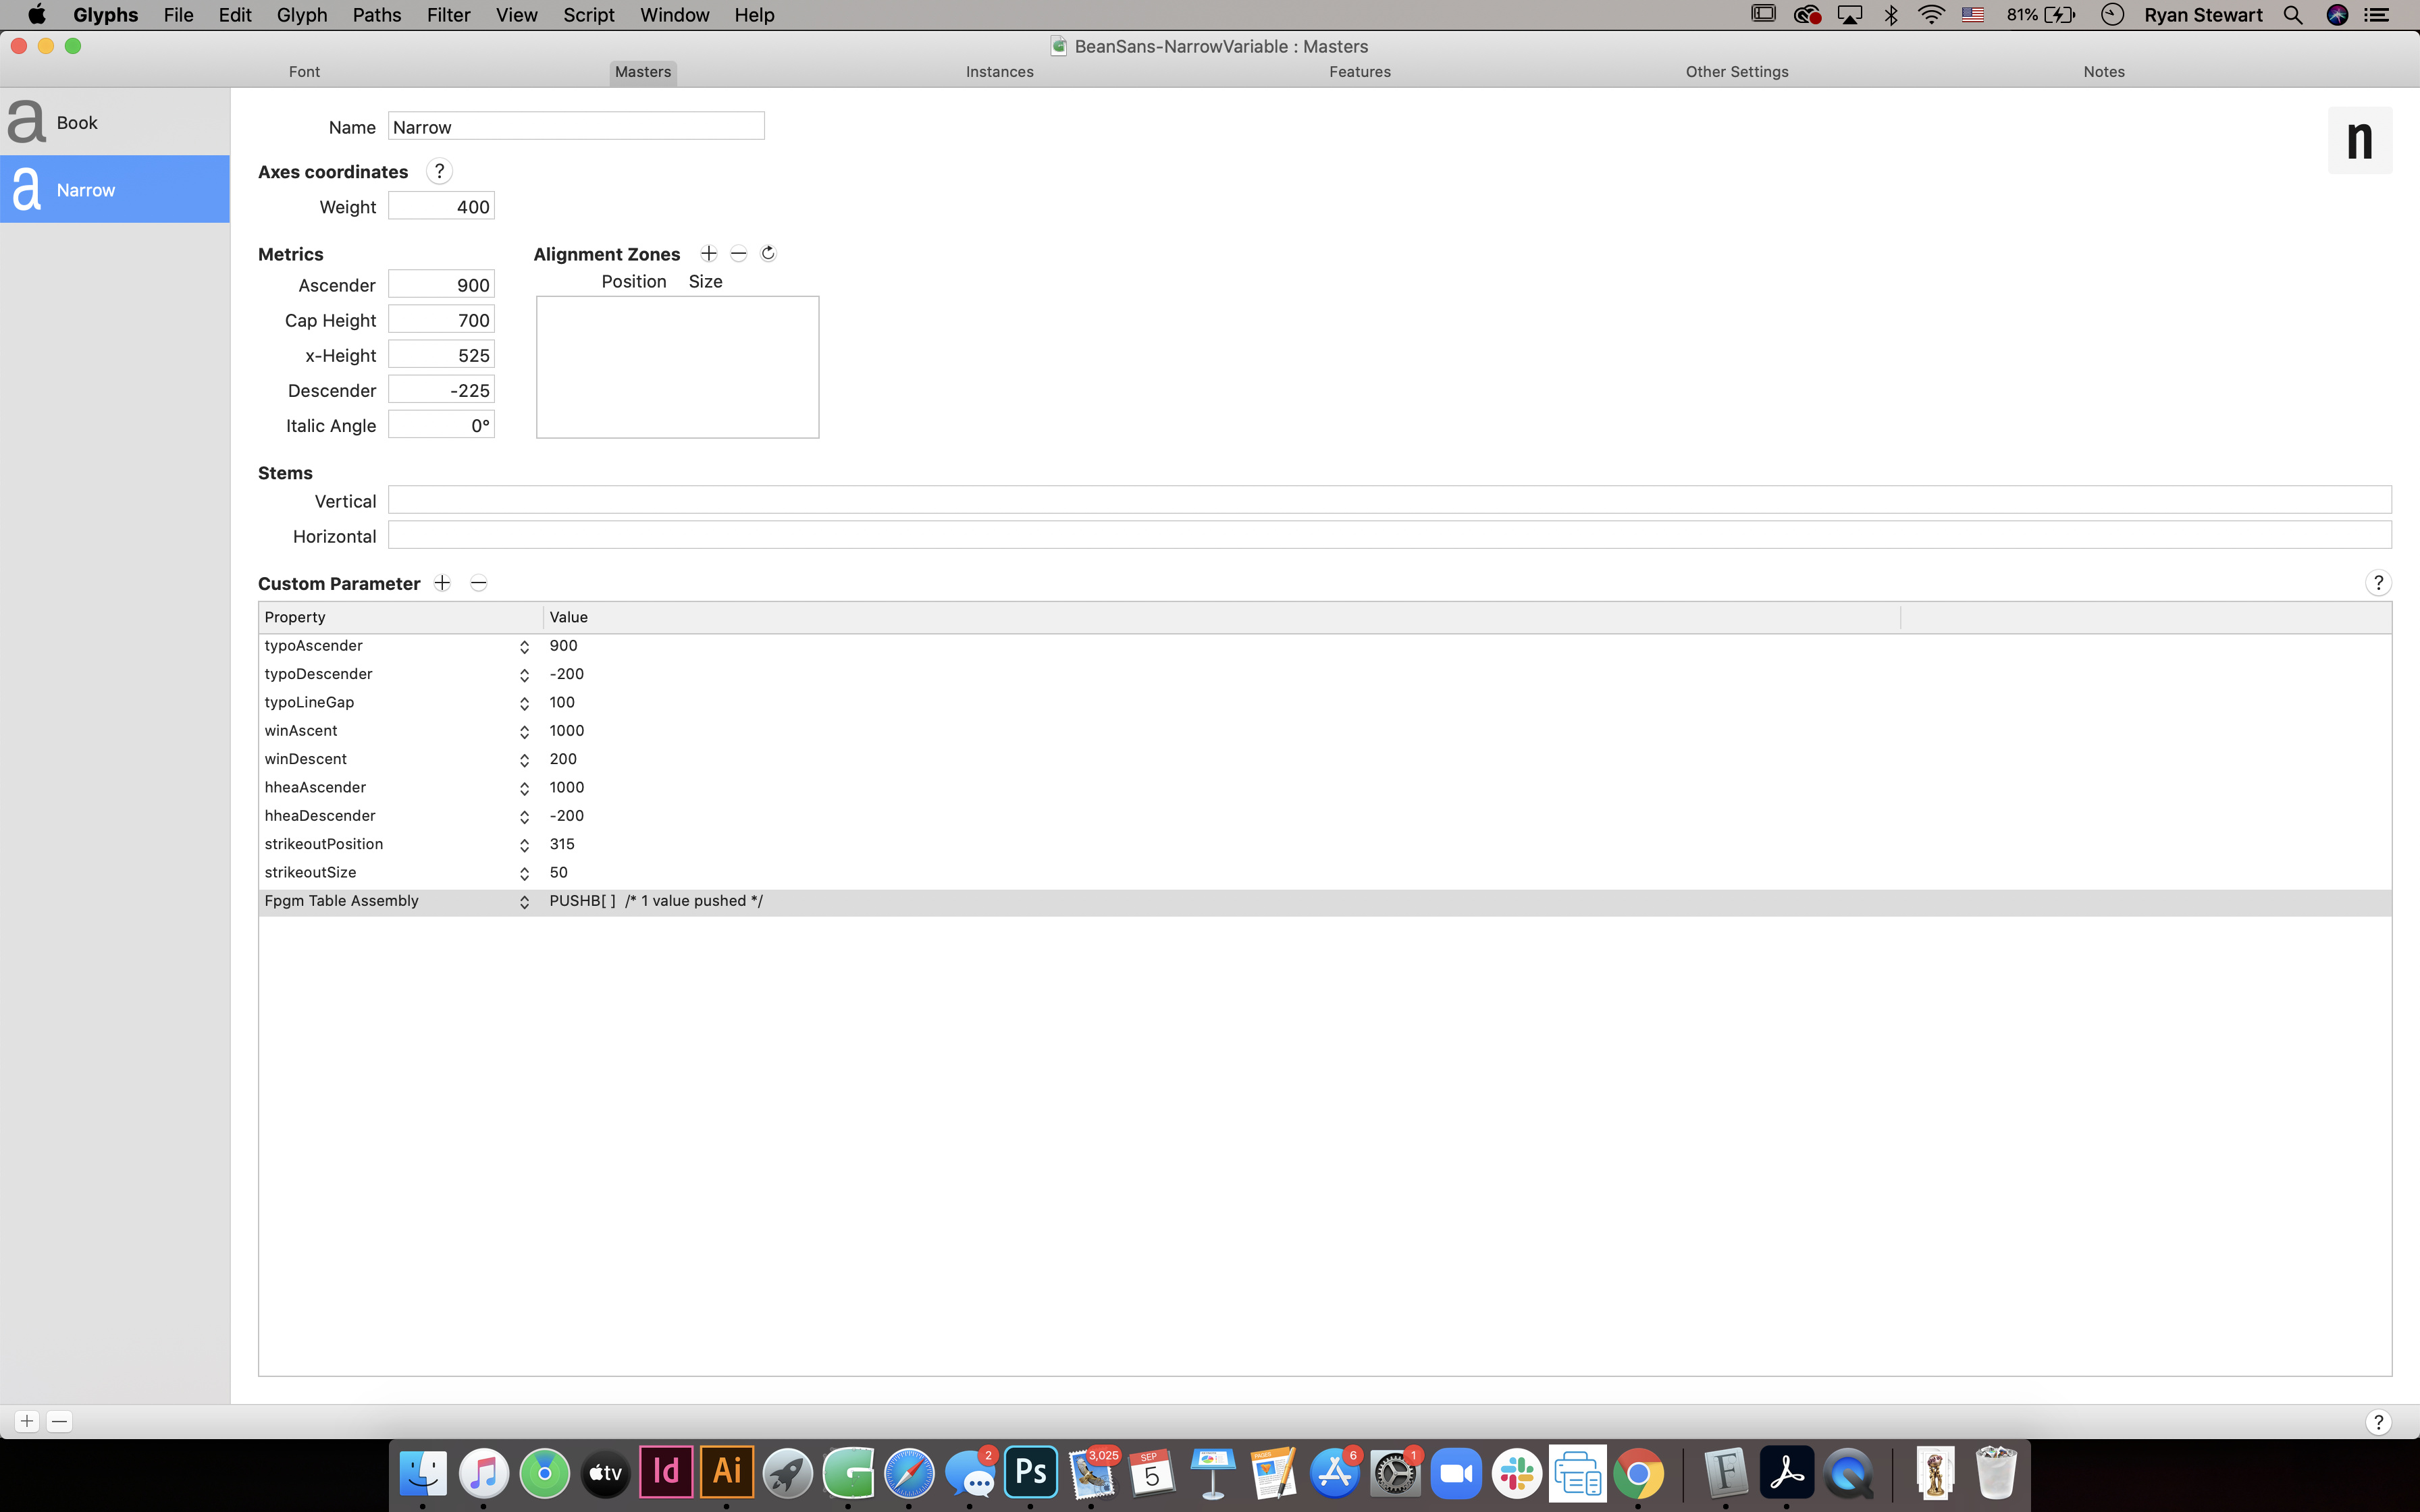Viewport: 2420px width, 1512px height.
Task: Remove alignment zone with minus icon
Action: (738, 254)
